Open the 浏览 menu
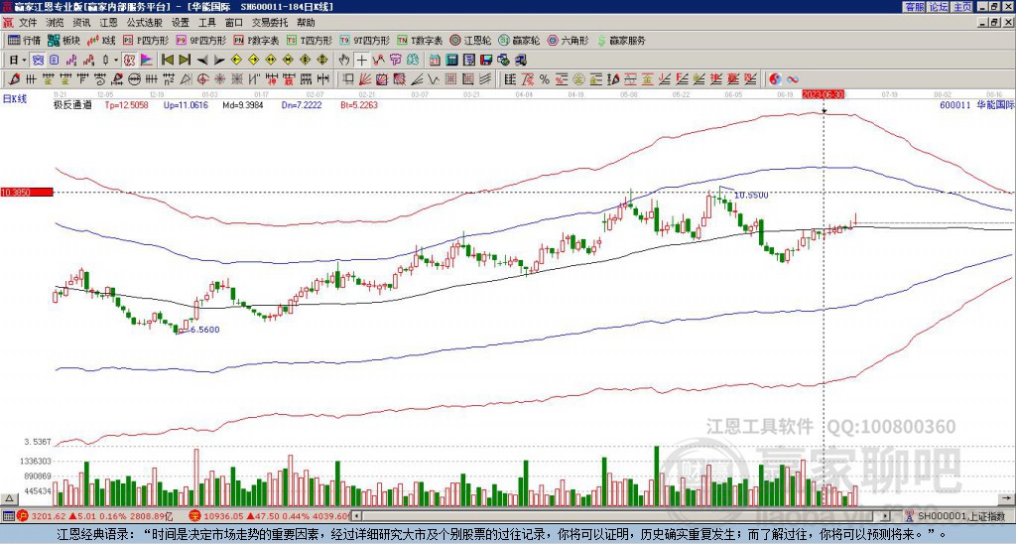 coord(56,23)
